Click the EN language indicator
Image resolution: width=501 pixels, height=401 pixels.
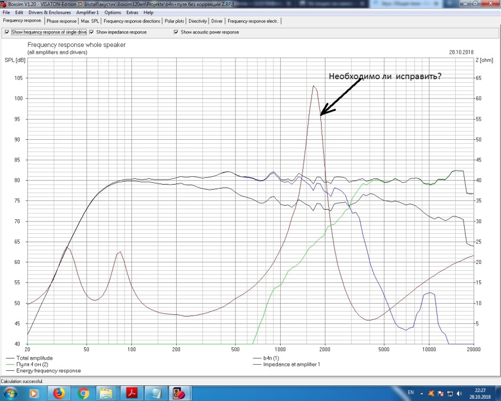click(x=411, y=393)
